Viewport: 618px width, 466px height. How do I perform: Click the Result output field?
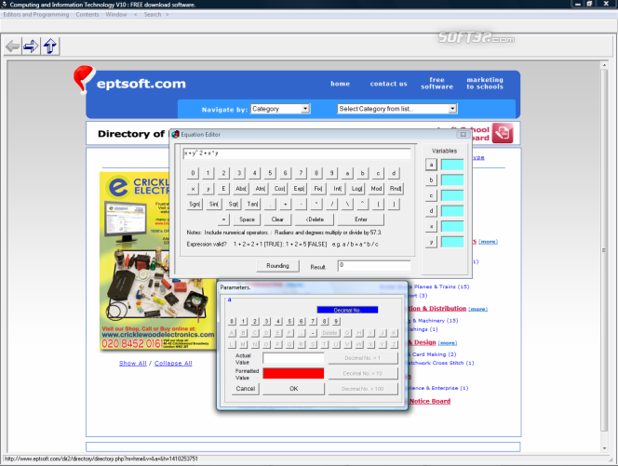(374, 266)
